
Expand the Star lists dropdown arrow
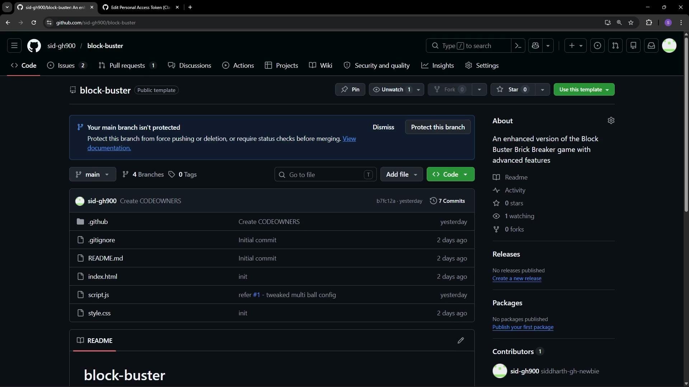coord(543,90)
